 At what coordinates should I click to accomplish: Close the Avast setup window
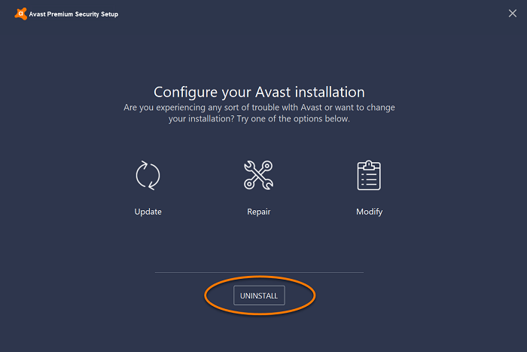click(513, 14)
